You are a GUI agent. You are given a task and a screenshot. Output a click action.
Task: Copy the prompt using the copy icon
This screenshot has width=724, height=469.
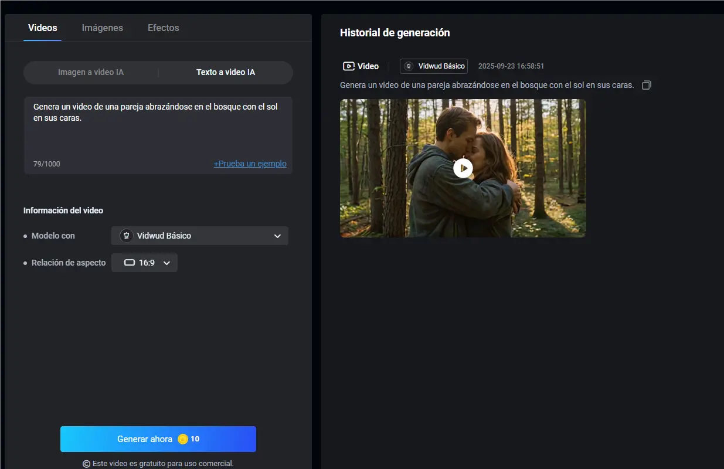646,85
